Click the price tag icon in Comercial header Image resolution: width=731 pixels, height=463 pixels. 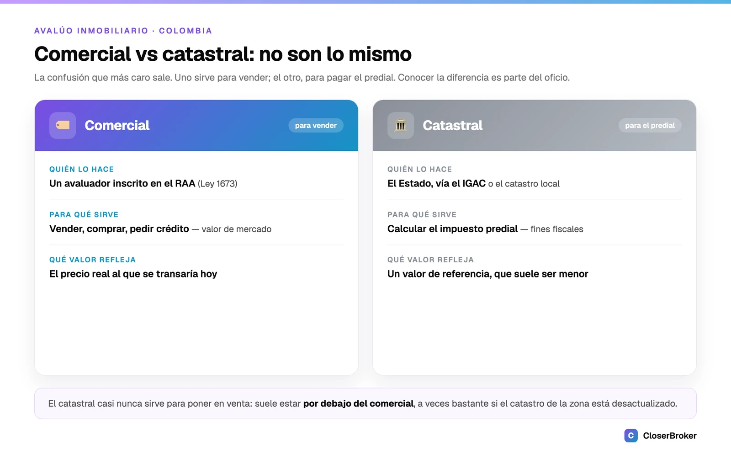[63, 125]
